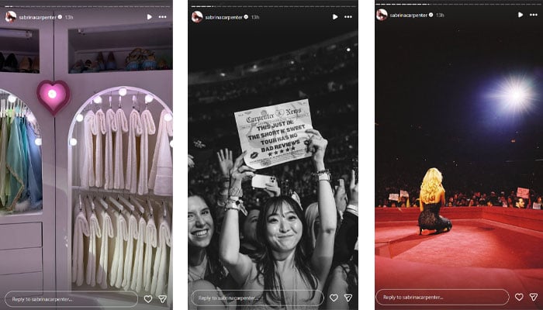Image resolution: width=543 pixels, height=310 pixels.
Task: Open sabrinacarpenter profile from first story avatar
Action: click(x=11, y=16)
